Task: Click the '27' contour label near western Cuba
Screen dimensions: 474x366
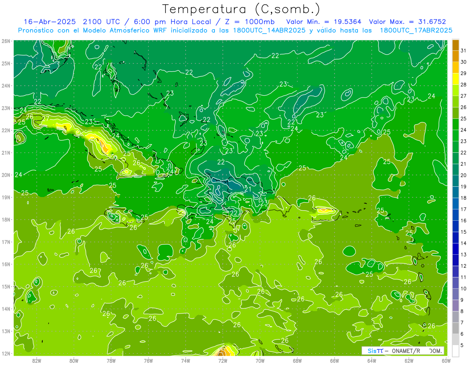Action: (x=45, y=118)
